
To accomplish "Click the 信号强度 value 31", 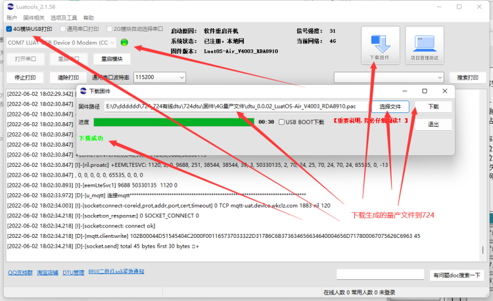I will (x=333, y=31).
